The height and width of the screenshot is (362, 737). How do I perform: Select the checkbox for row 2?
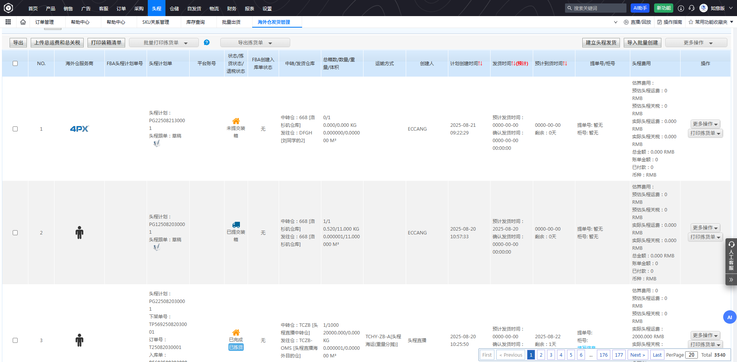15,233
